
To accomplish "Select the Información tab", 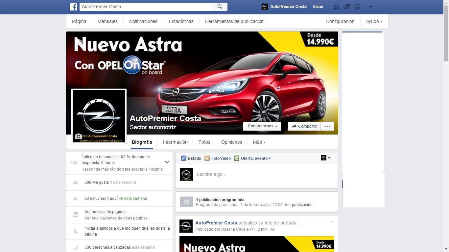I will [175, 142].
